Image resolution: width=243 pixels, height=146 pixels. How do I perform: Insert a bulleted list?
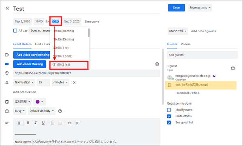(x=60, y=123)
